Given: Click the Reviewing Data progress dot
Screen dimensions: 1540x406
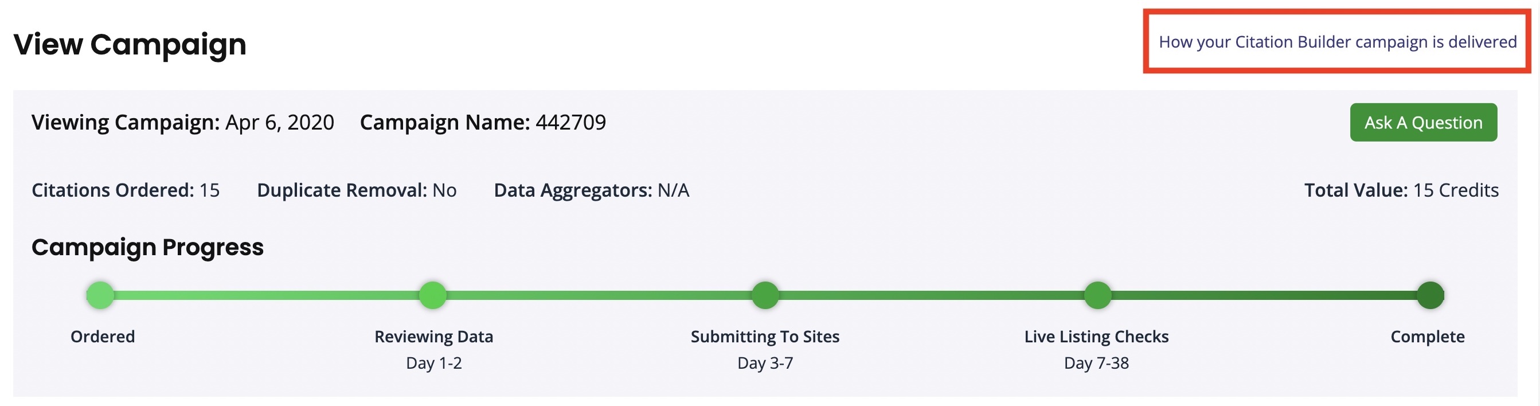Looking at the screenshot, I should point(433,295).
